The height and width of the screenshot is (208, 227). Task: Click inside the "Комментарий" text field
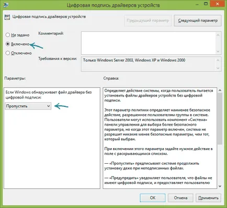[x=148, y=43]
